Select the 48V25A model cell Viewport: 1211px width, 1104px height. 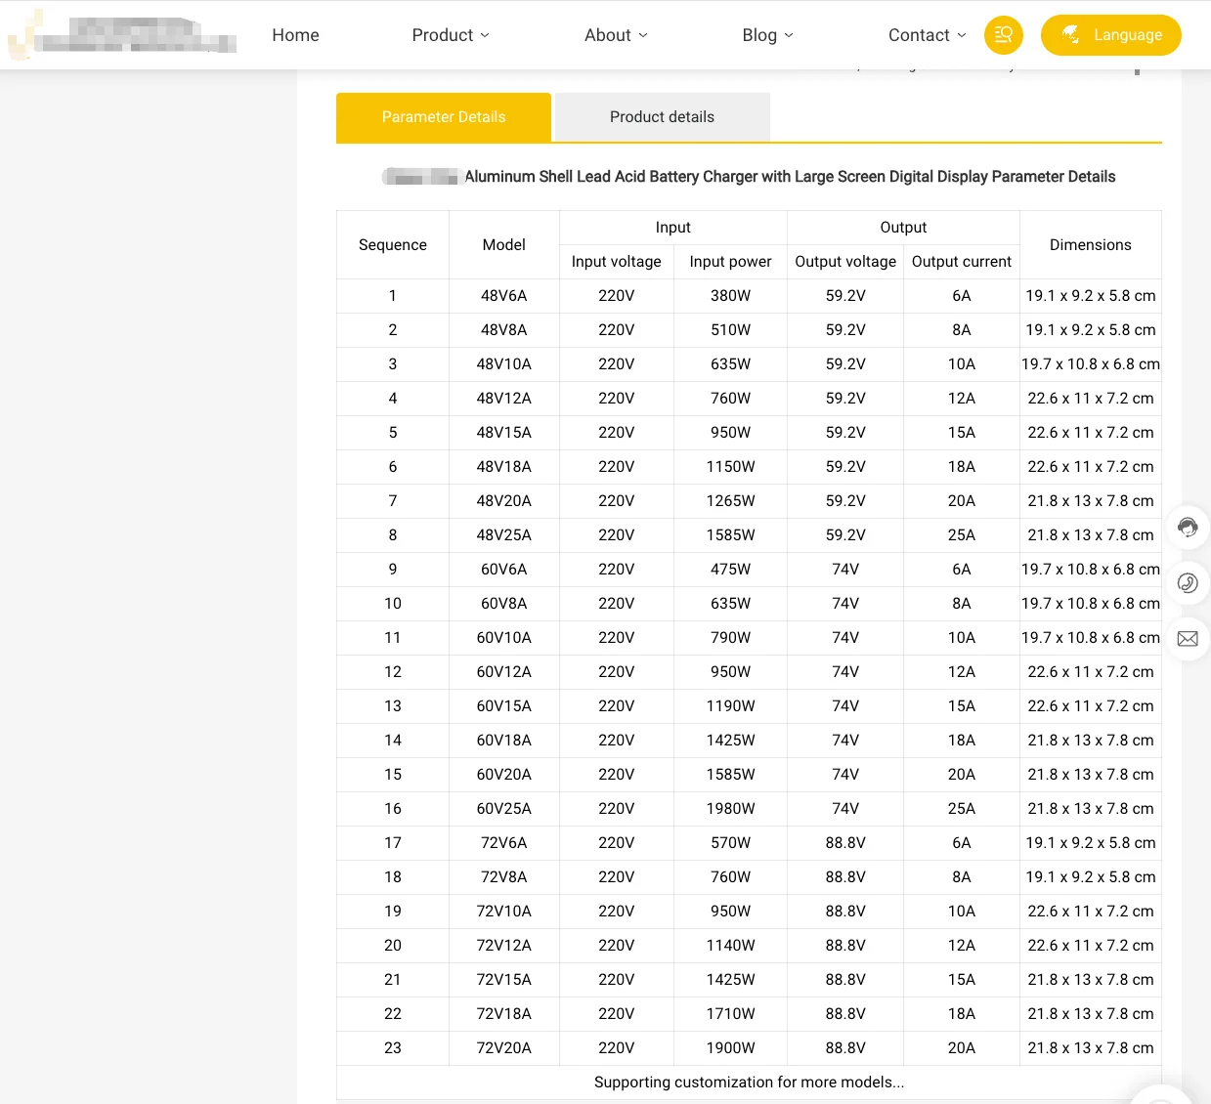click(x=504, y=535)
